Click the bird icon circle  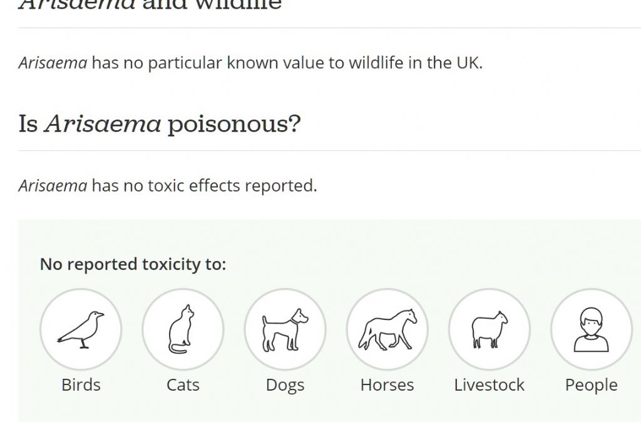tap(81, 329)
